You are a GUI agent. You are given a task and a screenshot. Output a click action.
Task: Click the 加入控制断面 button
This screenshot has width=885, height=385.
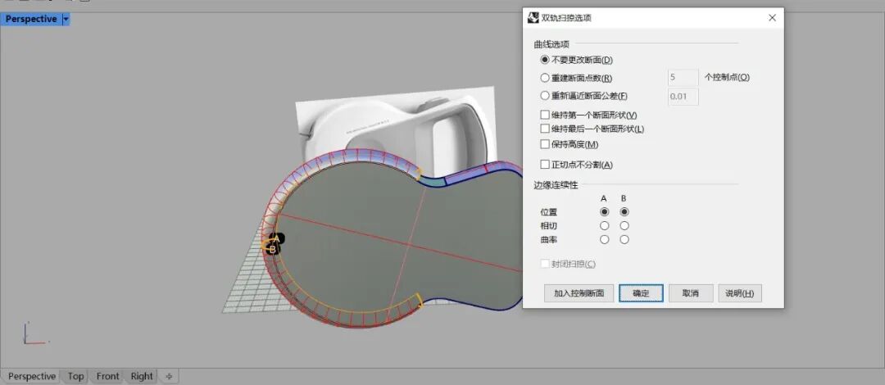(579, 293)
